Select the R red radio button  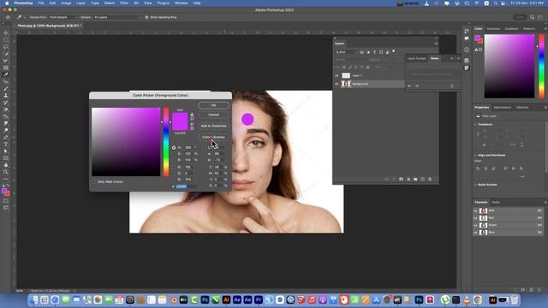click(x=174, y=168)
